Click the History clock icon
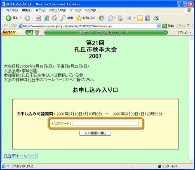This screenshot has width=195, height=170. [x=101, y=18]
